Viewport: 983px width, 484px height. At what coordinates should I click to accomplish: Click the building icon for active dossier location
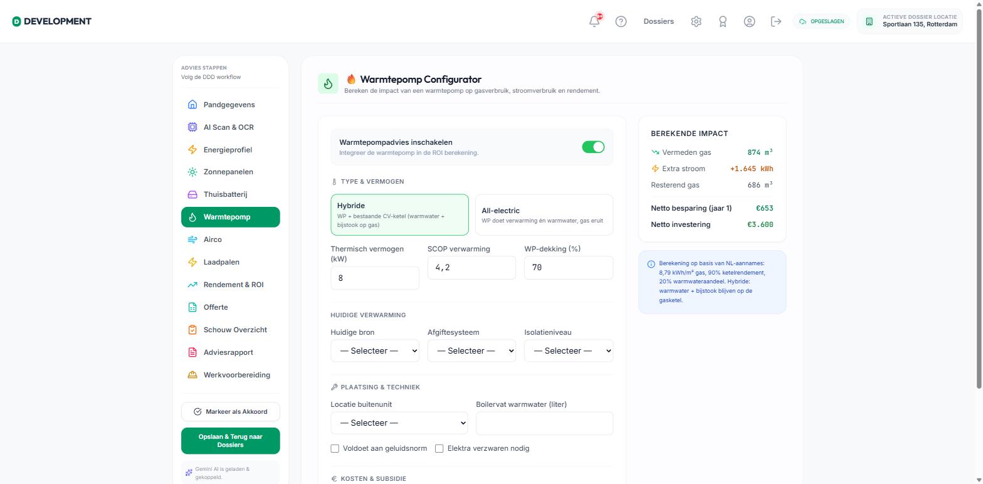[869, 21]
